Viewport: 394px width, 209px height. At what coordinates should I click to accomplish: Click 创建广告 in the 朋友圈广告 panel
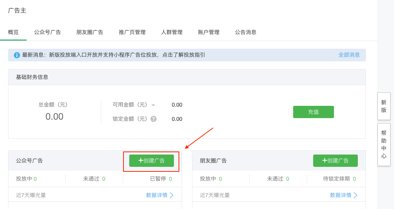[x=335, y=161]
